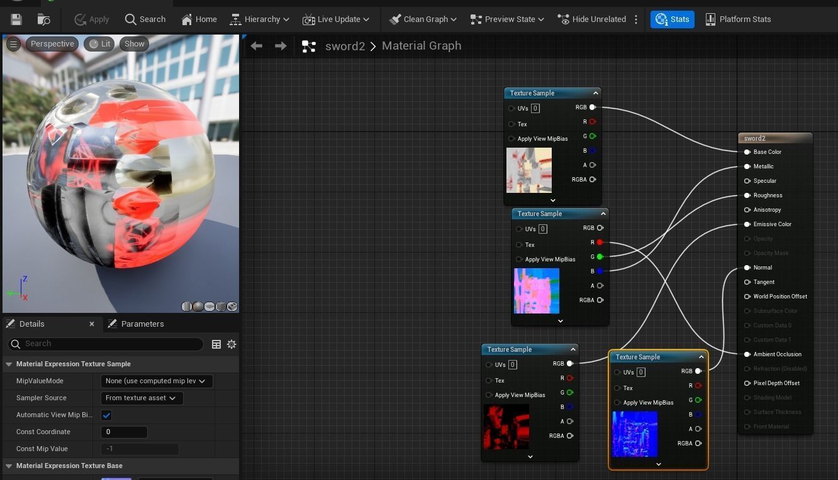Click the red-black texture thumbnail

pos(506,427)
